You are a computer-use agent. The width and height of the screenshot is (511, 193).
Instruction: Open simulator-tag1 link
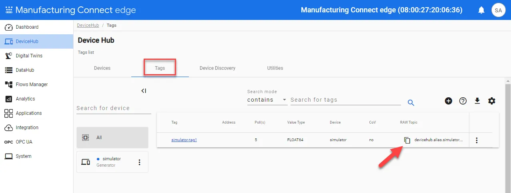tap(184, 140)
